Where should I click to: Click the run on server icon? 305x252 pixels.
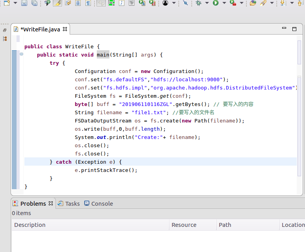point(142,3)
